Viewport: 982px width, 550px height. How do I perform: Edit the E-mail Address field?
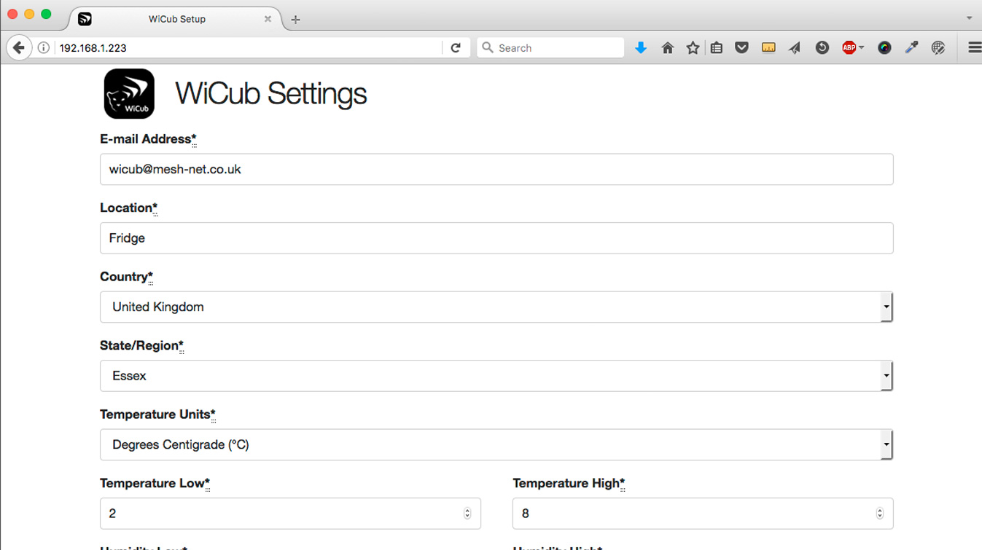[x=496, y=169]
